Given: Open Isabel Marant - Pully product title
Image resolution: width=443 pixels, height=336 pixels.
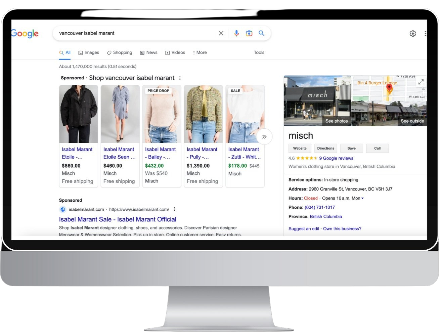Looking at the screenshot, I should tap(202, 153).
